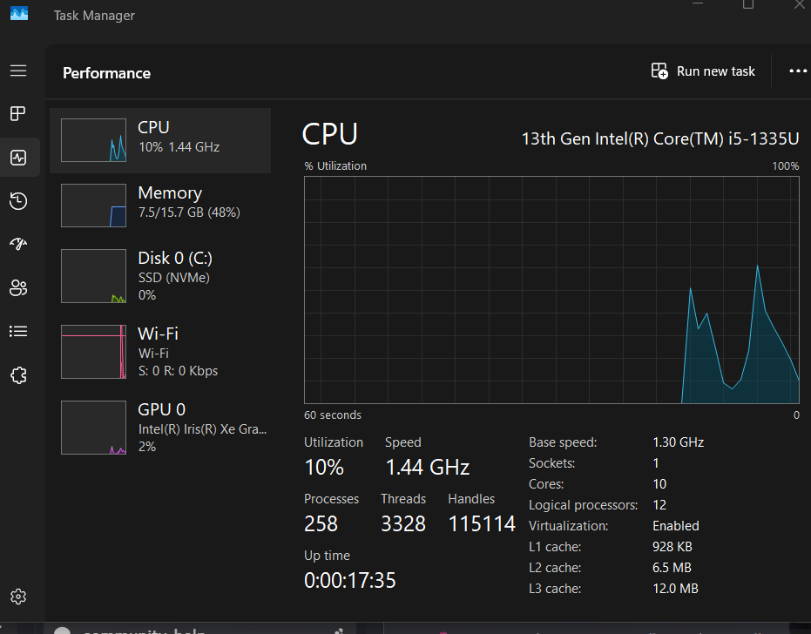The width and height of the screenshot is (811, 634).
Task: Click the Processes count 258
Action: pyautogui.click(x=321, y=524)
